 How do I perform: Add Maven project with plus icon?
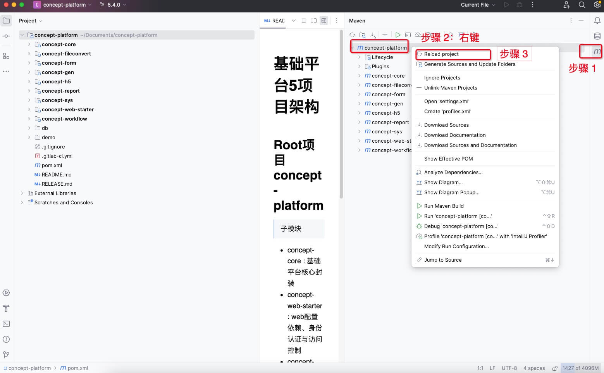click(x=385, y=35)
